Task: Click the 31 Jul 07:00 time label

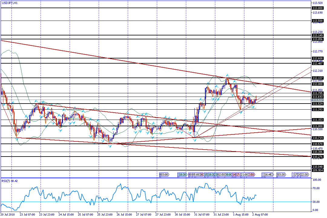Action: pyautogui.click(x=202, y=214)
